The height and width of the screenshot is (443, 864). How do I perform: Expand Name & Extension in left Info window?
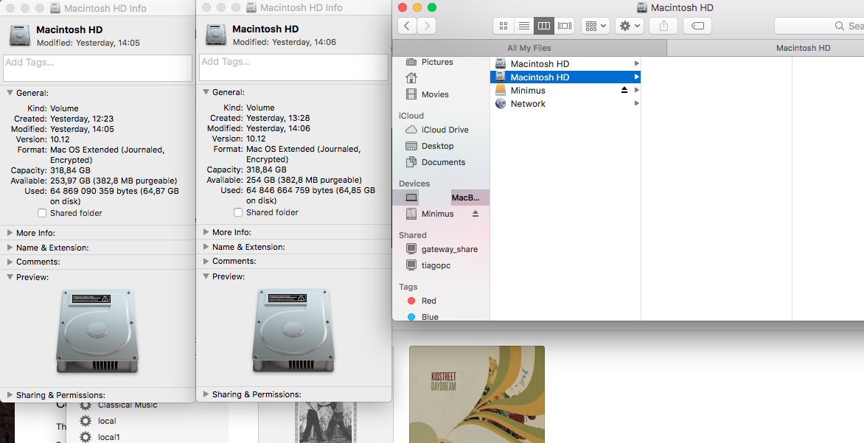[10, 248]
